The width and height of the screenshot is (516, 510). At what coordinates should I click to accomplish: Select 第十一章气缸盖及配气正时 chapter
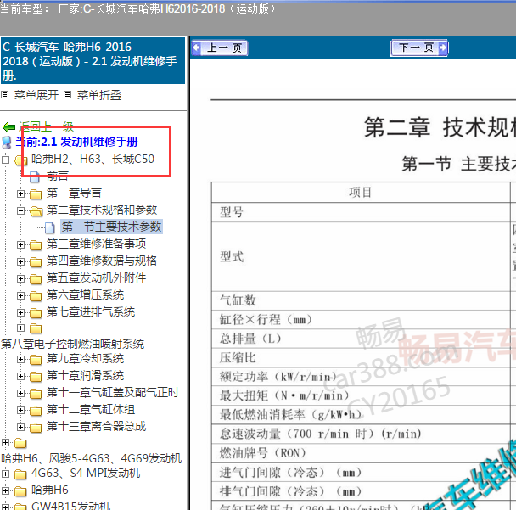pos(113,393)
